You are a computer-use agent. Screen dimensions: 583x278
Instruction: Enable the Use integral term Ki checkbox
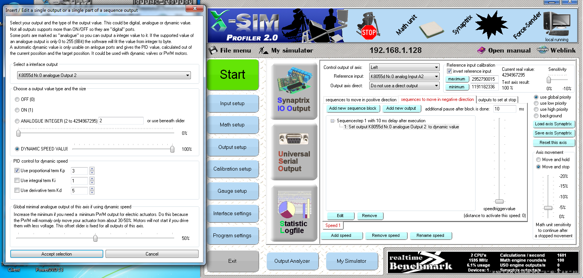tap(17, 181)
